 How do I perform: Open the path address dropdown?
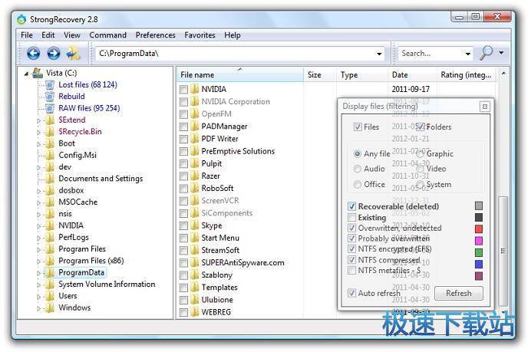(x=379, y=54)
